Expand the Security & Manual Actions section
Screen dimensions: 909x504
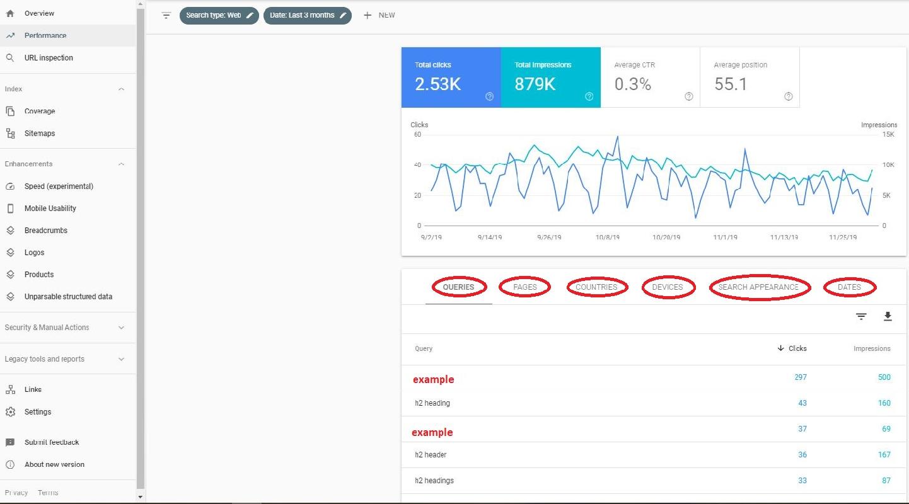pyautogui.click(x=121, y=328)
